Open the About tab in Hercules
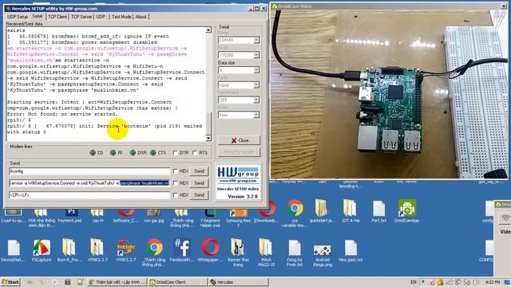The height and width of the screenshot is (287, 511). click(x=141, y=17)
